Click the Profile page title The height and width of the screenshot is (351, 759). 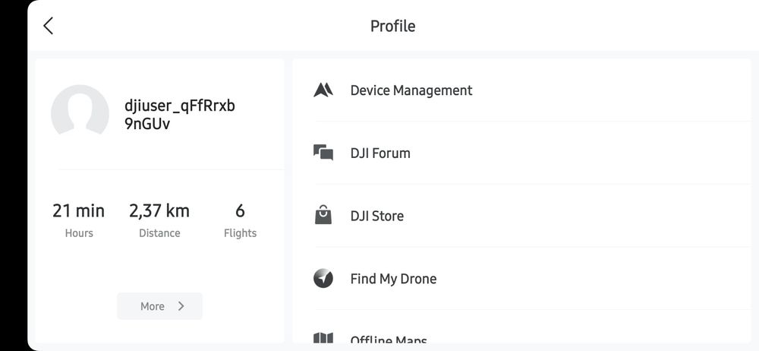click(x=392, y=26)
